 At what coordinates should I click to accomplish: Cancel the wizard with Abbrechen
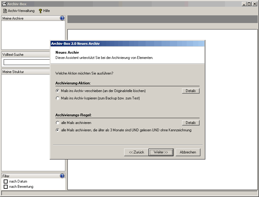(x=188, y=152)
